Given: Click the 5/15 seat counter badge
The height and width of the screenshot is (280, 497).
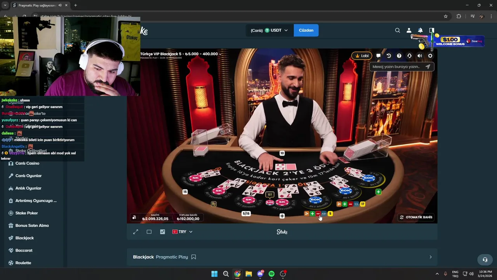Looking at the screenshot, I should tap(246, 213).
